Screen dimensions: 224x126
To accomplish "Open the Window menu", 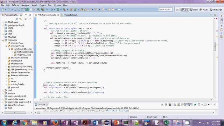I will pyautogui.click(x=57, y=5).
